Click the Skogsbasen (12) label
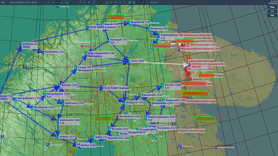The image size is (278, 156). click(x=58, y=95)
